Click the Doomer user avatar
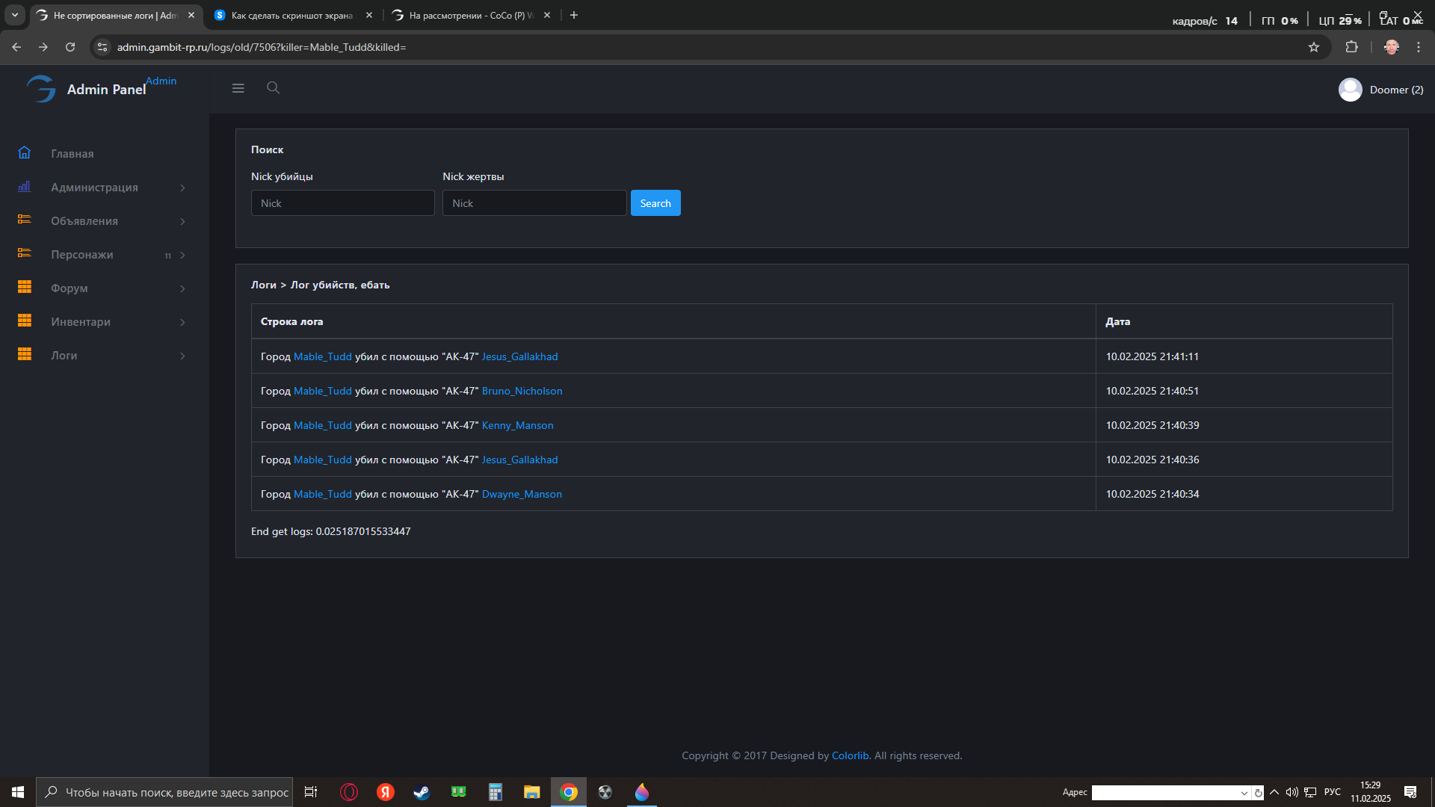Screen dimensions: 1435x807 [x=1350, y=90]
